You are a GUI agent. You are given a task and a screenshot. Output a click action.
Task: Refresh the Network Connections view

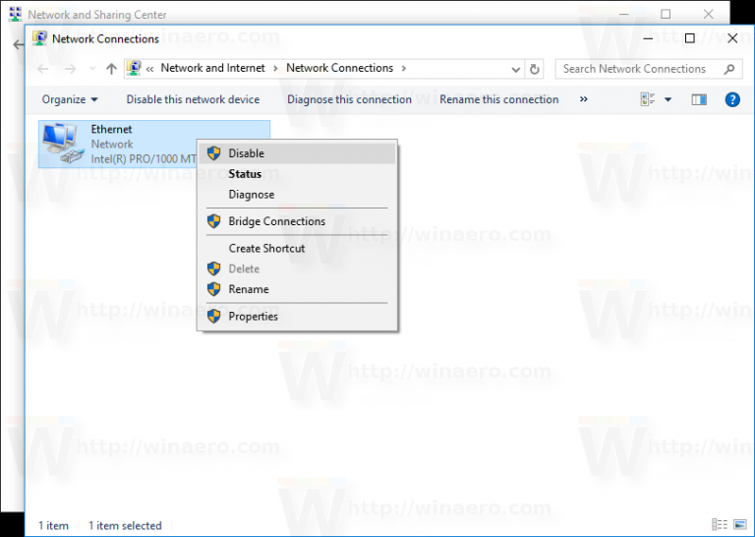click(535, 70)
